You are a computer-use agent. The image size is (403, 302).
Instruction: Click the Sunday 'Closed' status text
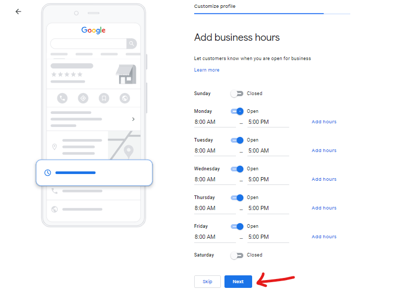(254, 94)
